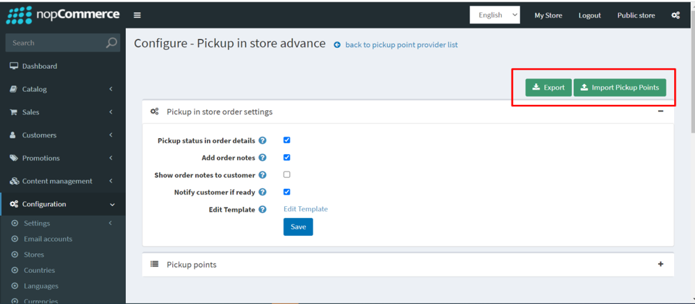Click the circle icon beside Countries

click(15, 270)
